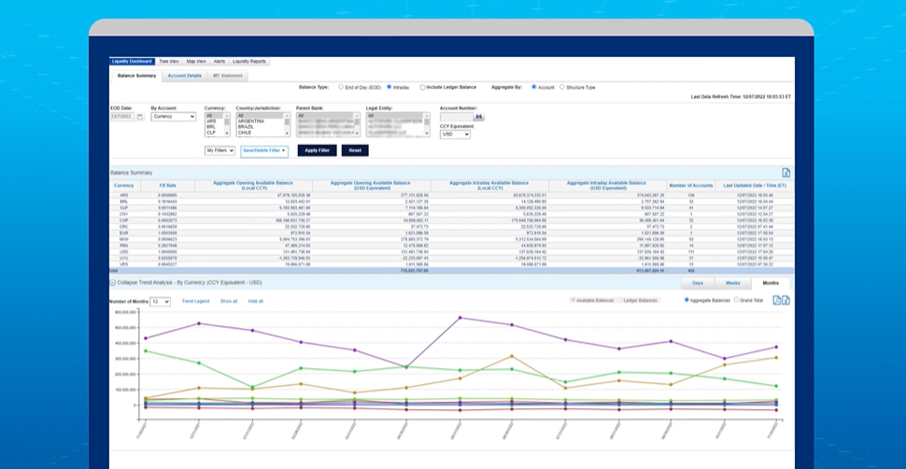906x469 pixels.
Task: Open the By Account dropdown
Action: coord(174,117)
